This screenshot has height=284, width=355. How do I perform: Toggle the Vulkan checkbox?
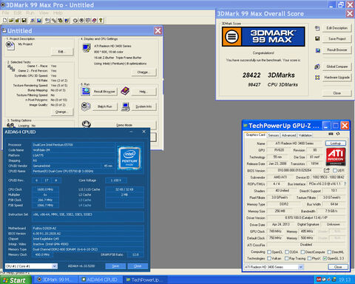pyautogui.click(x=269, y=258)
